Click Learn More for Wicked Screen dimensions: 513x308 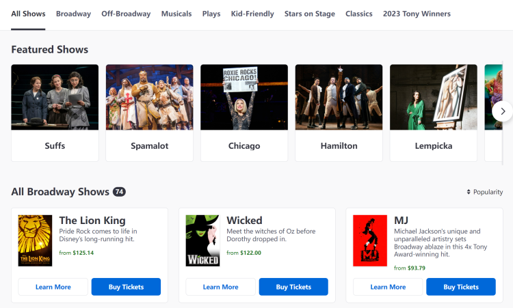220,287
